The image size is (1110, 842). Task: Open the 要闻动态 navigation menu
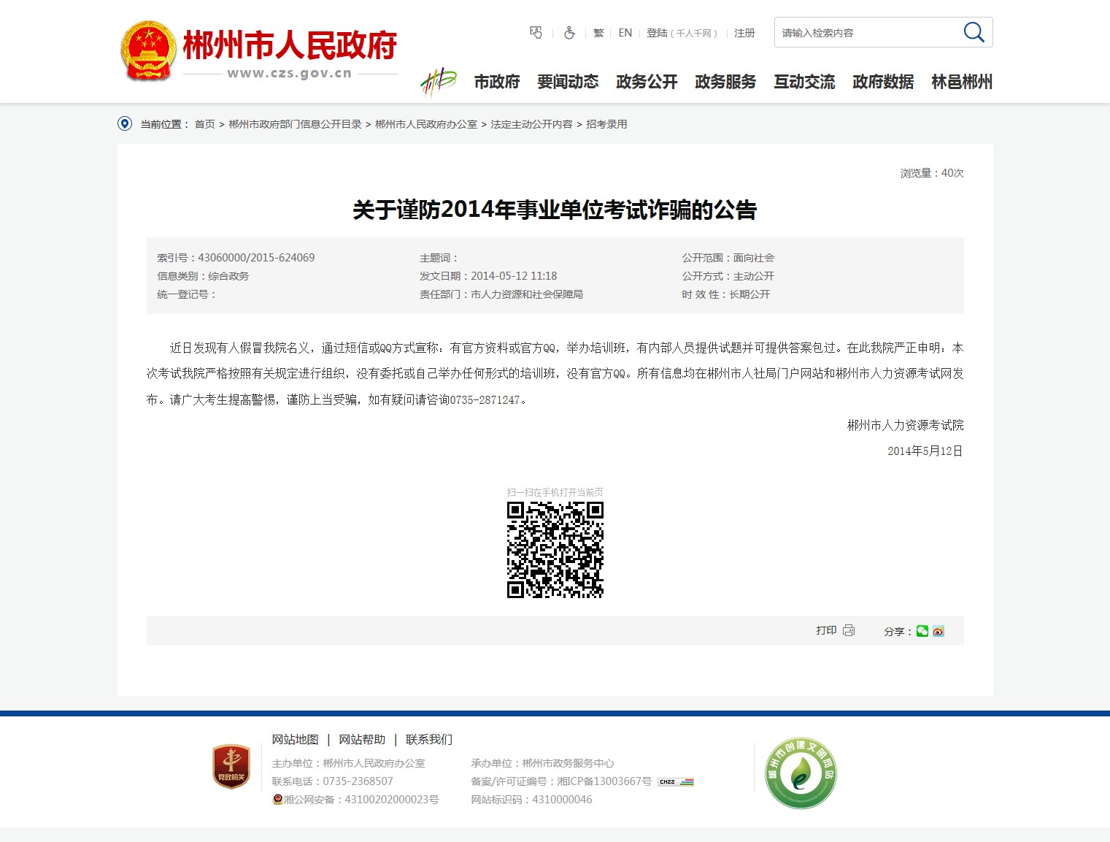pos(568,82)
